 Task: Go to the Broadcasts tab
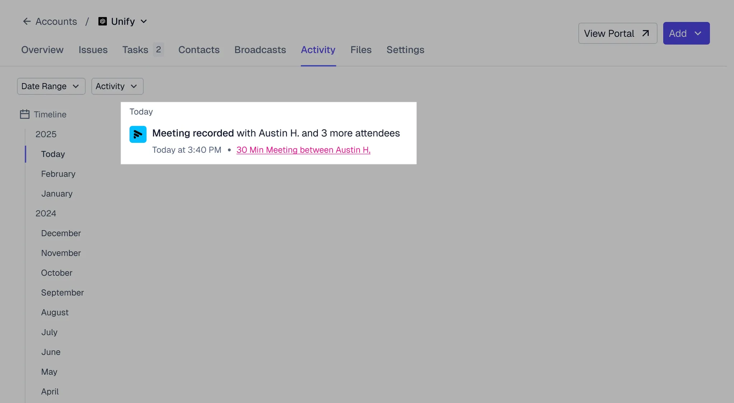pyautogui.click(x=260, y=50)
